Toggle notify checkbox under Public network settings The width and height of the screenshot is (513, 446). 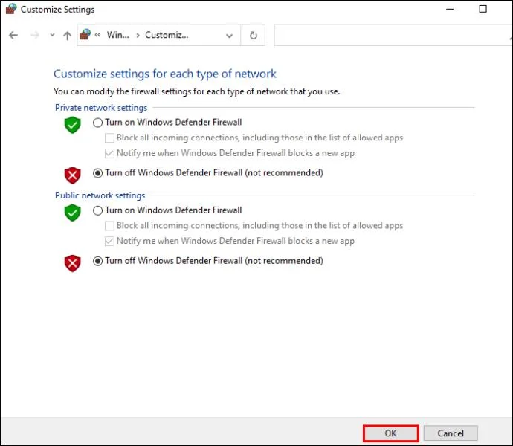pyautogui.click(x=109, y=241)
